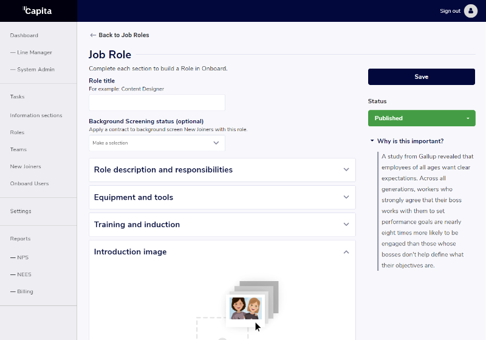
Task: Click the back arrow icon
Action: coord(93,35)
